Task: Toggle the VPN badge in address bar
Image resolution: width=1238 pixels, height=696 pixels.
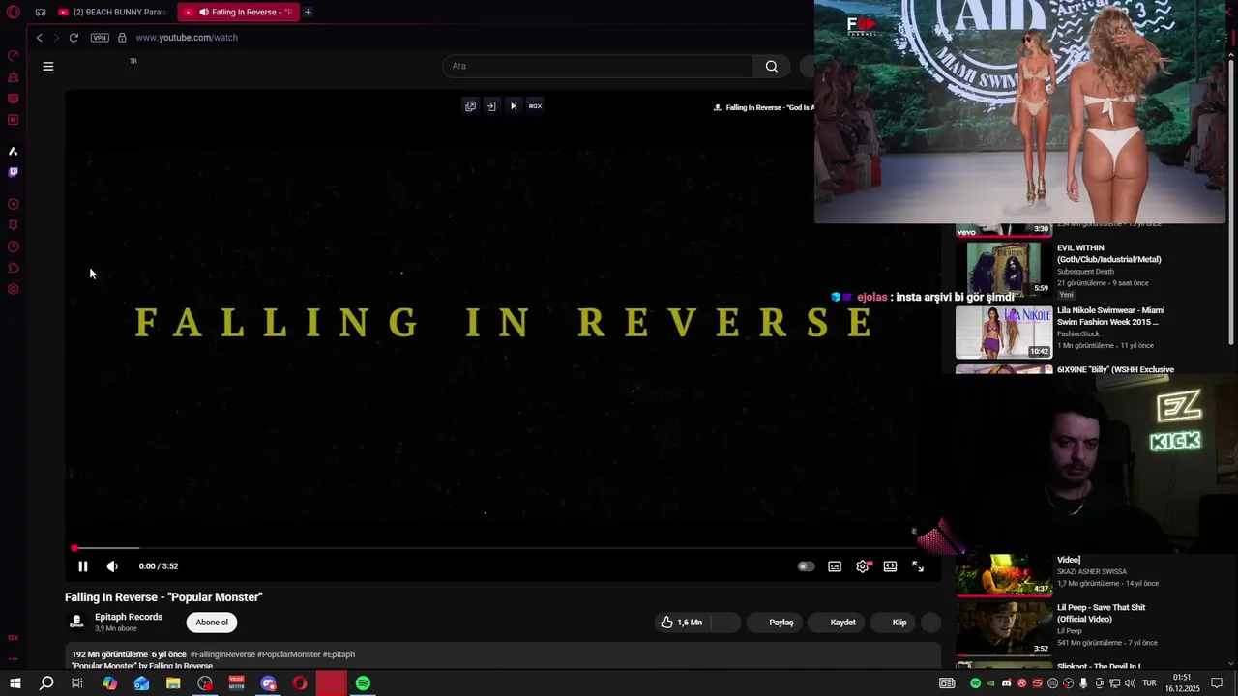Action: pos(100,38)
